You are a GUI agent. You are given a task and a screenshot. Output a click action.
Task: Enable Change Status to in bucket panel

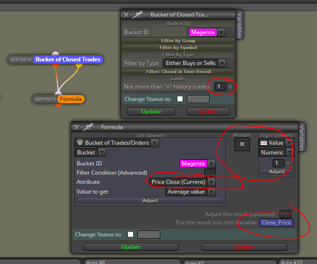pyautogui.click(x=180, y=99)
